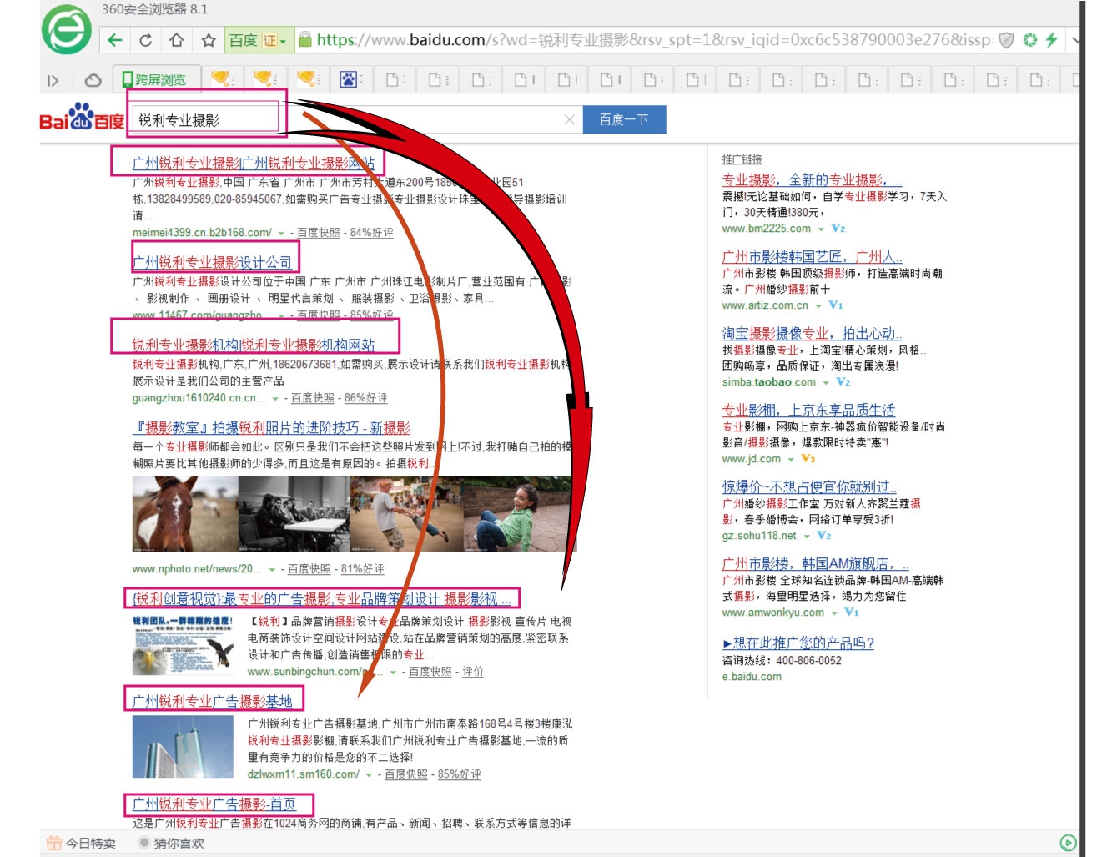Image resolution: width=1107 pixels, height=857 pixels.
Task: Open result 广州锐利专业摄影设计公司
Action: pos(213,262)
